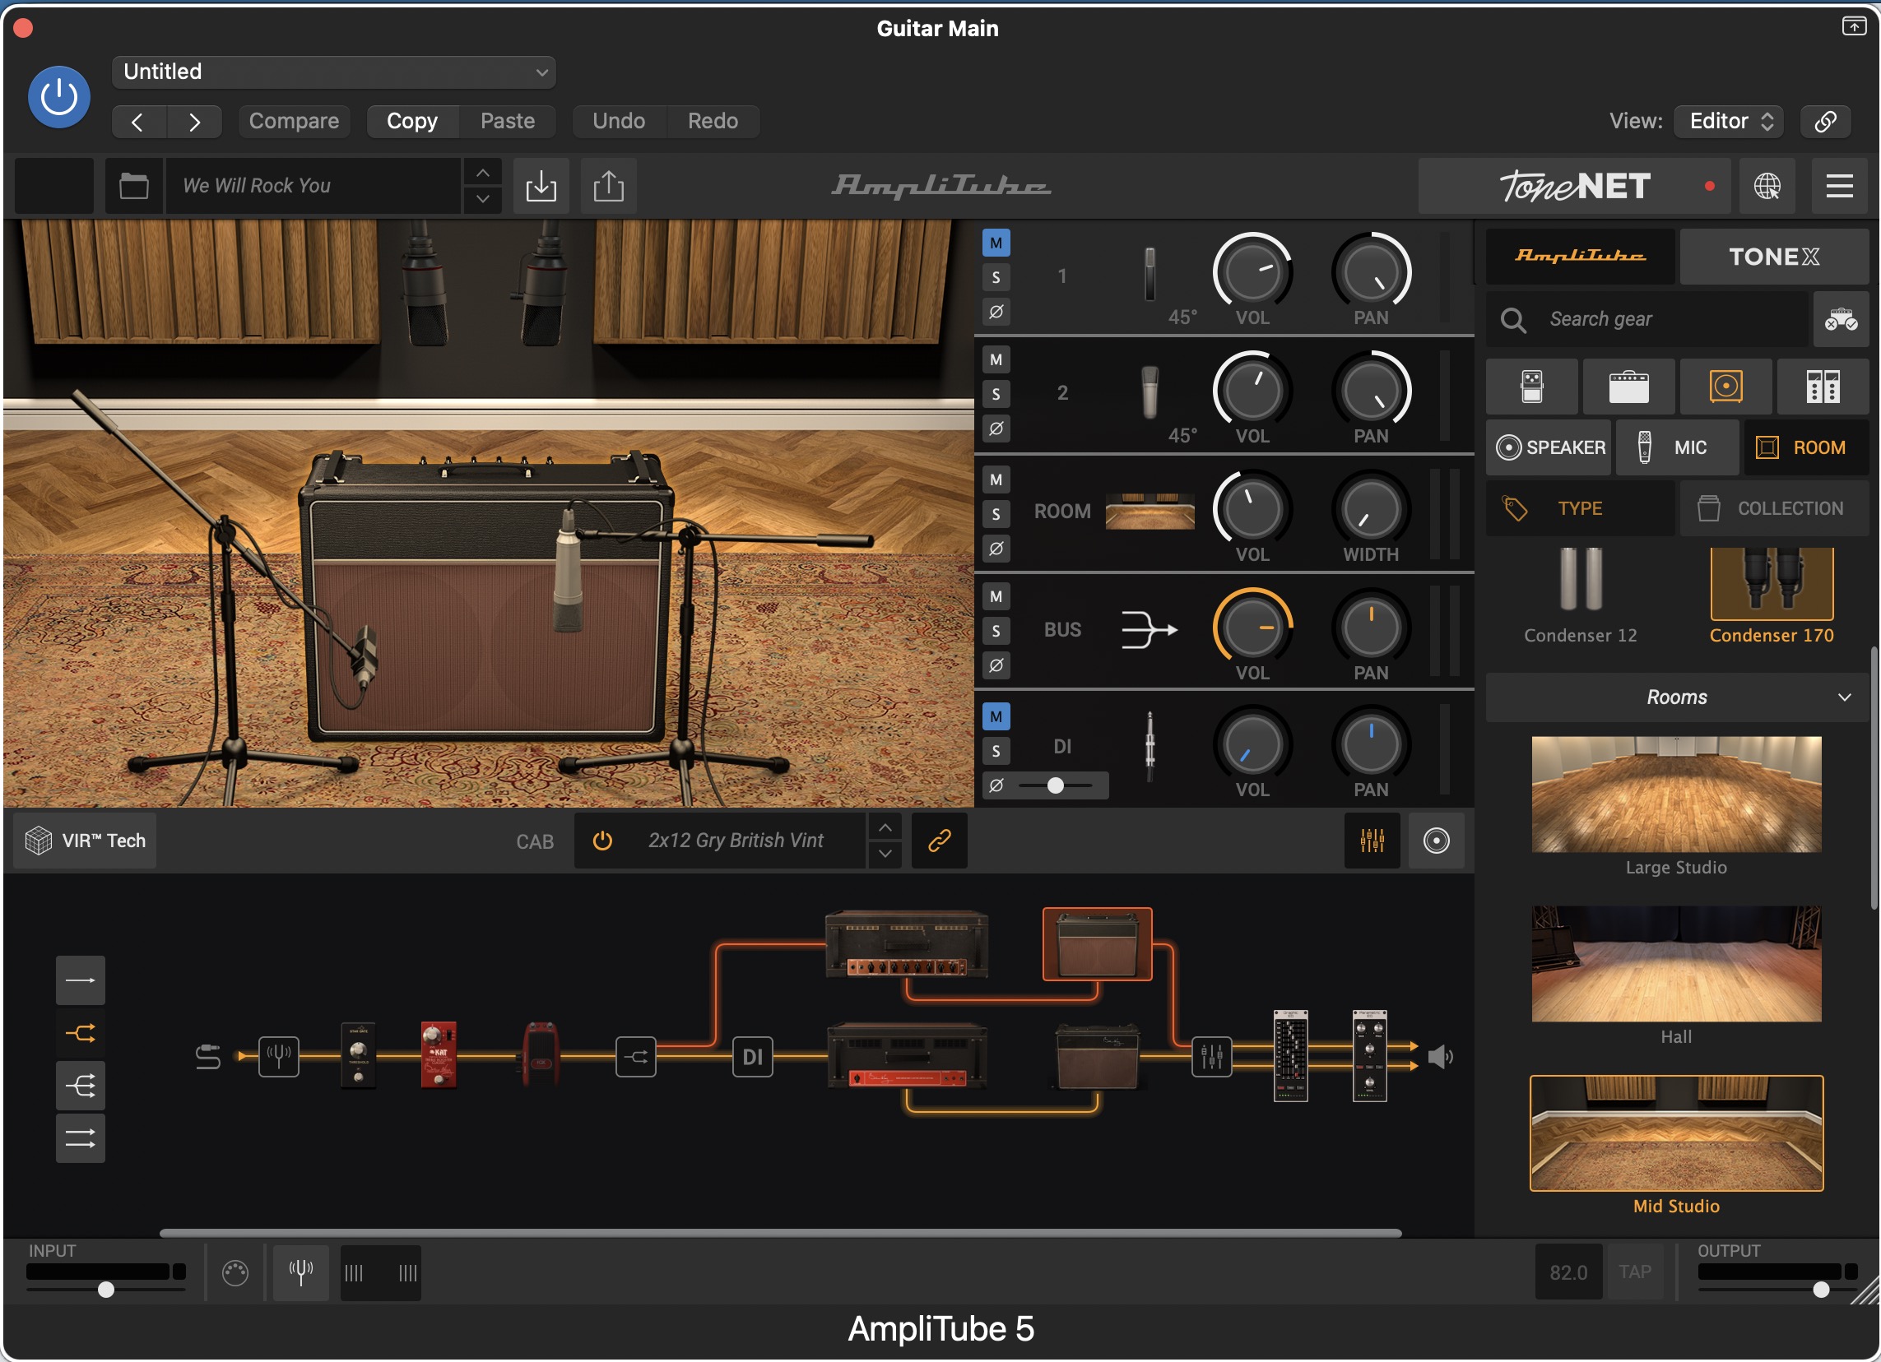Click the sidechain link icon near View
Screen dimensions: 1881x1362
1825,121
